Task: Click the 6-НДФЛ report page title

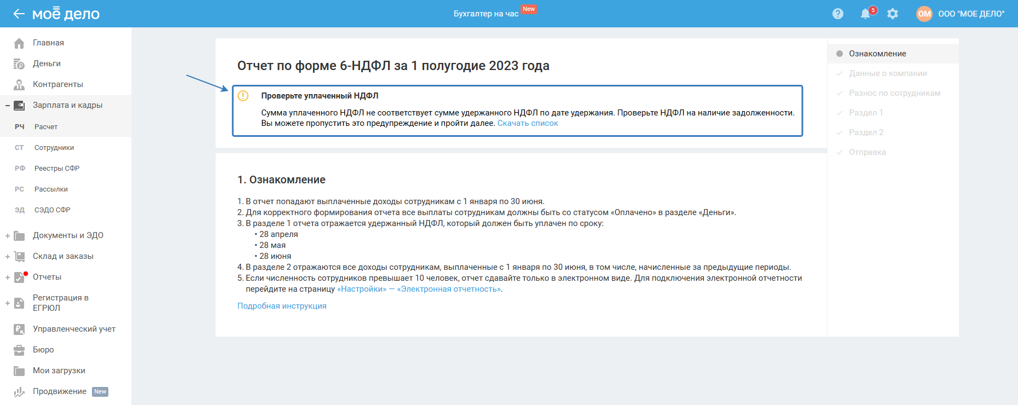Action: point(393,66)
